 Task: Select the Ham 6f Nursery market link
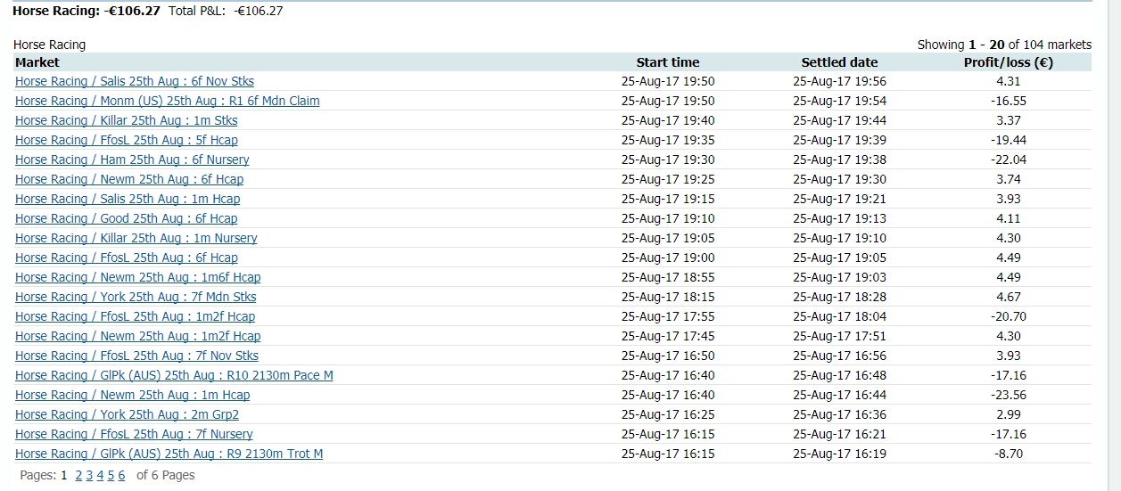[132, 160]
